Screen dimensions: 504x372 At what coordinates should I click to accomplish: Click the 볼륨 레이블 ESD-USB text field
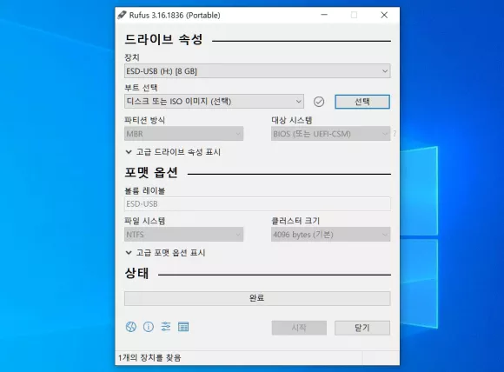pos(257,204)
